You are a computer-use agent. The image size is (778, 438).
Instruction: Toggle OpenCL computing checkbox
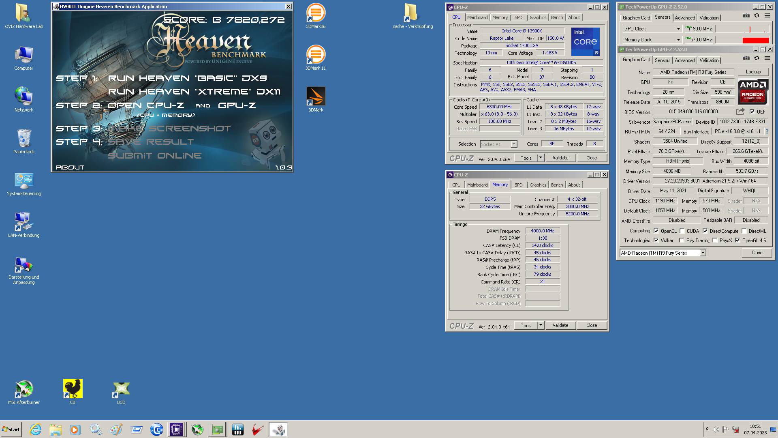[x=656, y=231]
